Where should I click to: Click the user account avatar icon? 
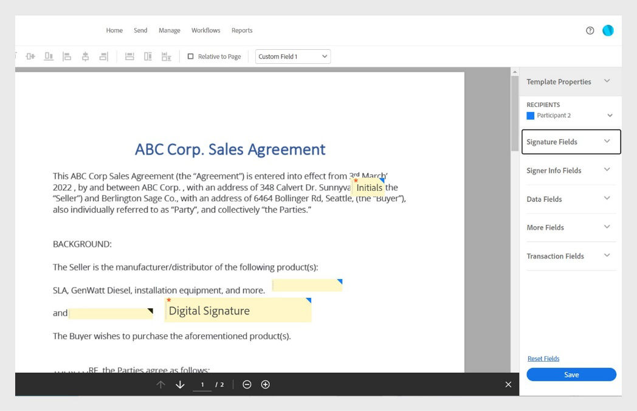[x=608, y=30]
